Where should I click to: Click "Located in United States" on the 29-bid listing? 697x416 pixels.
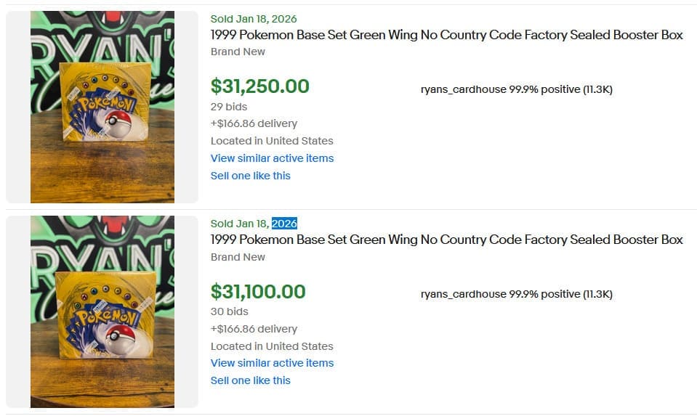272,141
